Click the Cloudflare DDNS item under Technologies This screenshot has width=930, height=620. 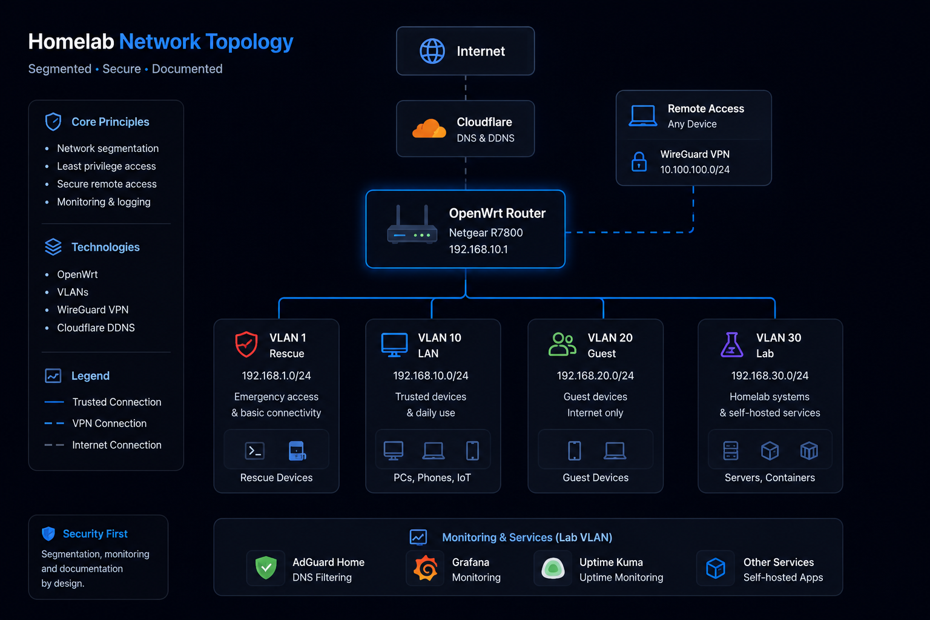(96, 328)
